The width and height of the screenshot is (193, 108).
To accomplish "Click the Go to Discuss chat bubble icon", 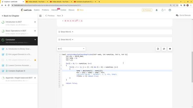I will coord(177,15).
